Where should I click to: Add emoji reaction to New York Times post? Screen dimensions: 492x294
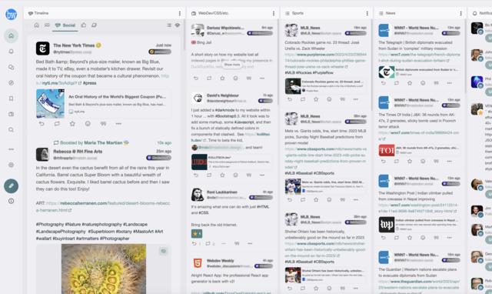[x=88, y=123]
